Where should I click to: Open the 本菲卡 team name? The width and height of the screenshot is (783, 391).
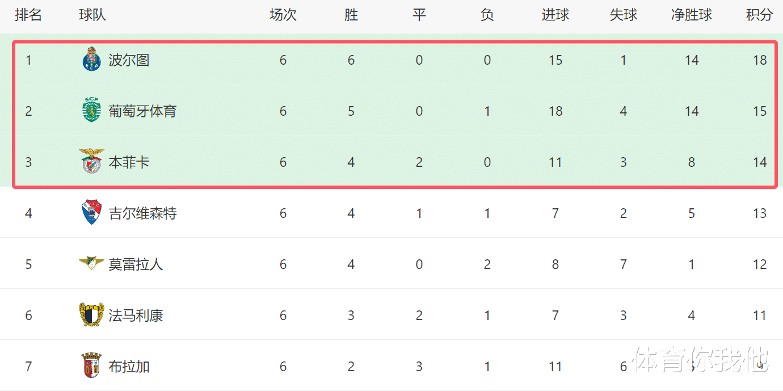(129, 162)
